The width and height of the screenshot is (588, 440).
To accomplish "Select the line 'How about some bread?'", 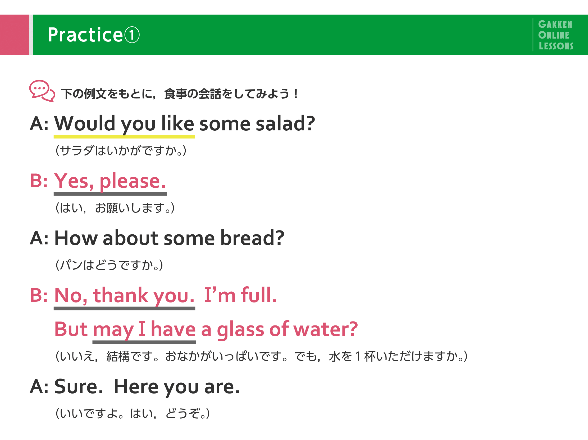I will (169, 238).
